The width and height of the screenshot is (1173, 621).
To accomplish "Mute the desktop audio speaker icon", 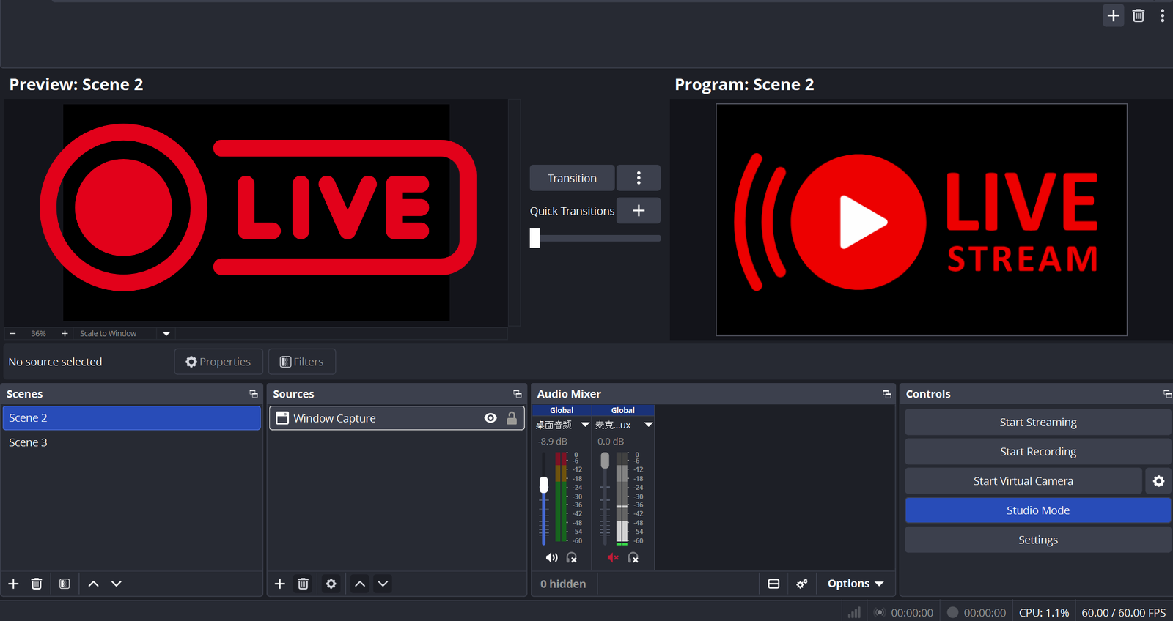I will (x=551, y=558).
